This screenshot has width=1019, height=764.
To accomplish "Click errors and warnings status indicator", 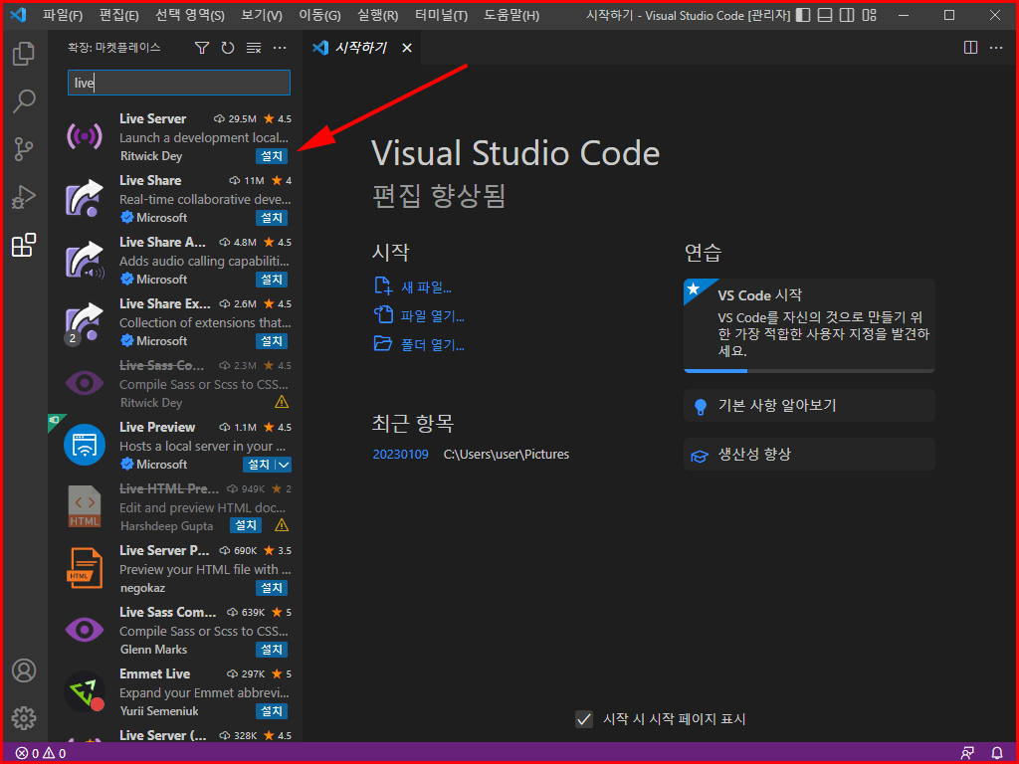I will click(41, 754).
